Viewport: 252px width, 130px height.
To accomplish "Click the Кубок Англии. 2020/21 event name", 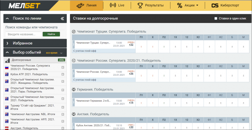I will click(93, 125).
